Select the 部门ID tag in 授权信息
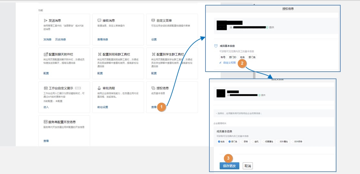 (x=233, y=57)
